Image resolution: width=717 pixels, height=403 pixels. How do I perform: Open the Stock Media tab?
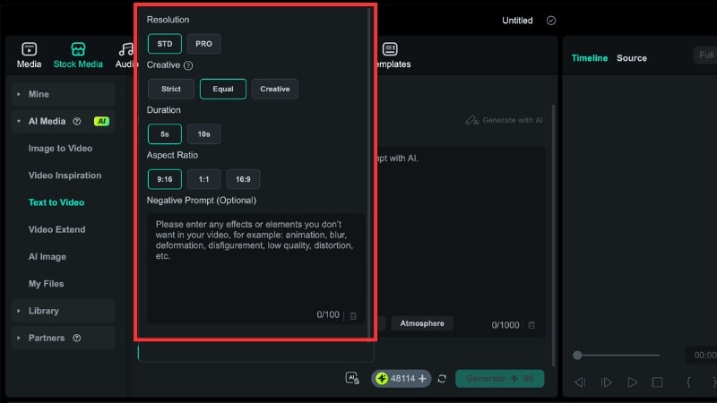tap(78, 56)
